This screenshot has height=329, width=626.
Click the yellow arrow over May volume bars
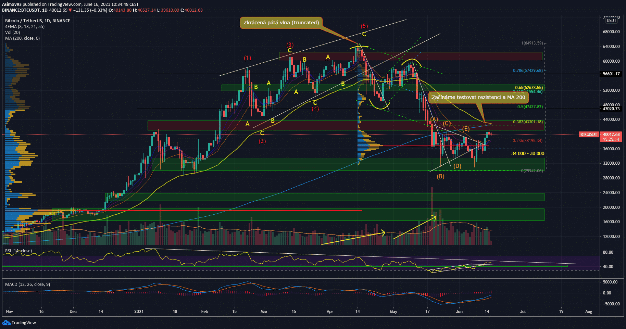click(x=415, y=227)
